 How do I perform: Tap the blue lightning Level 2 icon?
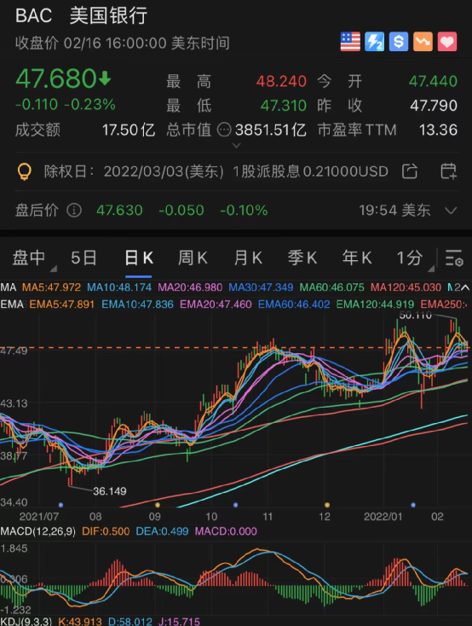point(374,42)
